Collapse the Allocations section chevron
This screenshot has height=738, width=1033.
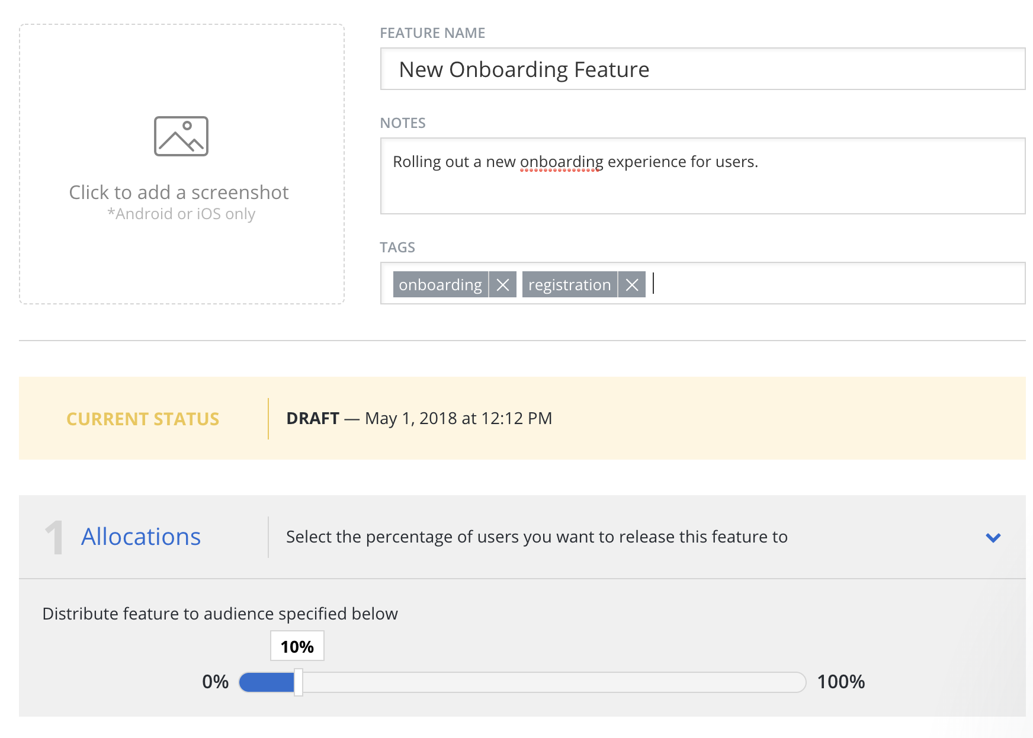point(993,538)
